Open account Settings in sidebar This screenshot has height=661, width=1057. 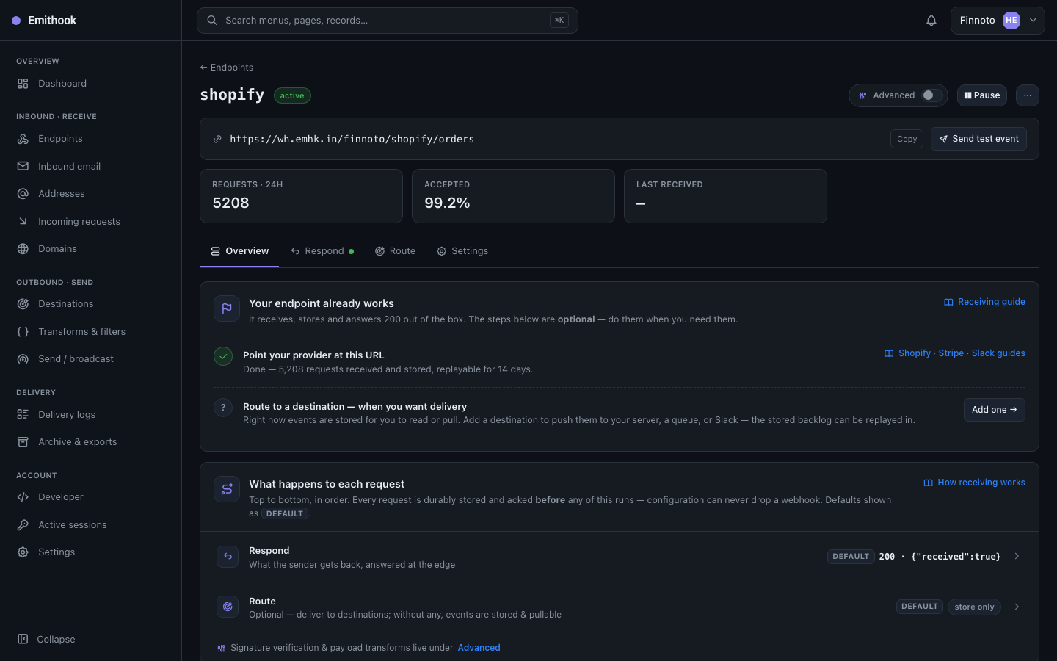(x=91, y=552)
